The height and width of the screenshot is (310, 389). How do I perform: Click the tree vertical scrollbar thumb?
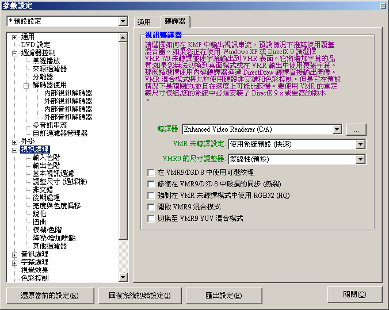[x=123, y=140]
